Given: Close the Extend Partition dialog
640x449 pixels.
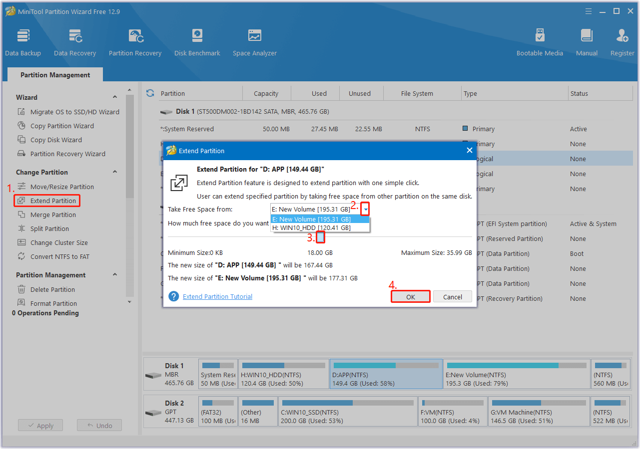Looking at the screenshot, I should [x=469, y=150].
